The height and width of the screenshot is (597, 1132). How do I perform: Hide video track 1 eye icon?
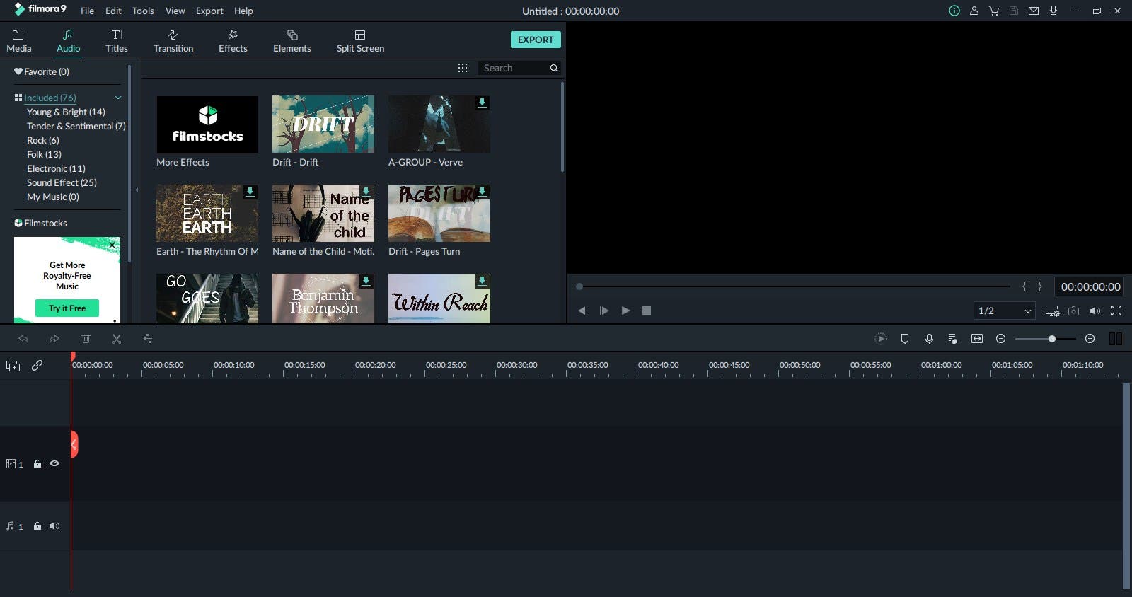pyautogui.click(x=54, y=463)
